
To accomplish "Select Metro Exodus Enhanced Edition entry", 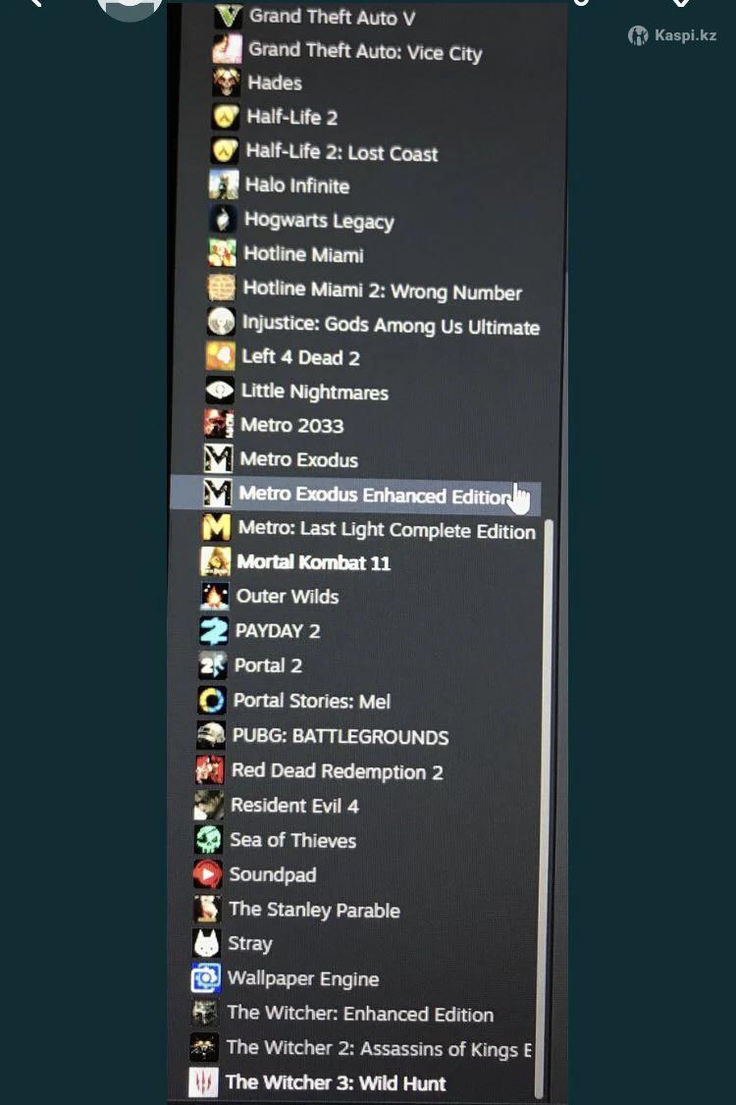I will (355, 494).
